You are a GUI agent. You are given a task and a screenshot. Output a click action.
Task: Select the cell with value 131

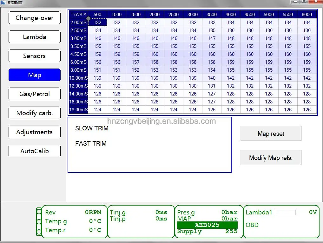[x=212, y=86]
